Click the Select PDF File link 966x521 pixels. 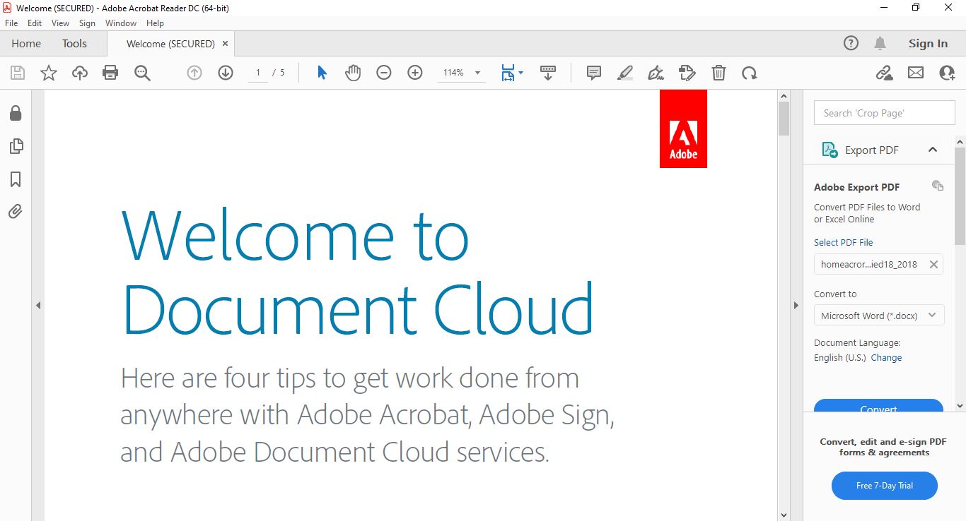[843, 242]
